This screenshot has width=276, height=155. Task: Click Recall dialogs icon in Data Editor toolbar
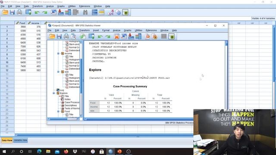pyautogui.click(x=28, y=12)
